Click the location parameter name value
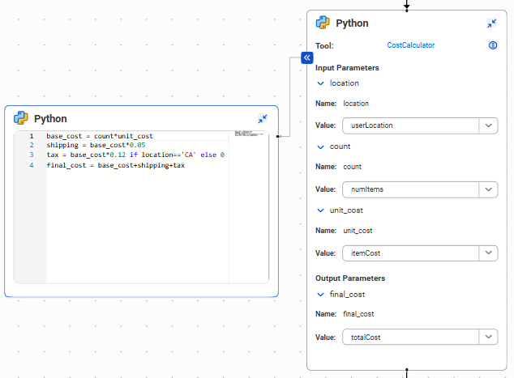Viewport: 514px width, 378px height. pyautogui.click(x=356, y=104)
